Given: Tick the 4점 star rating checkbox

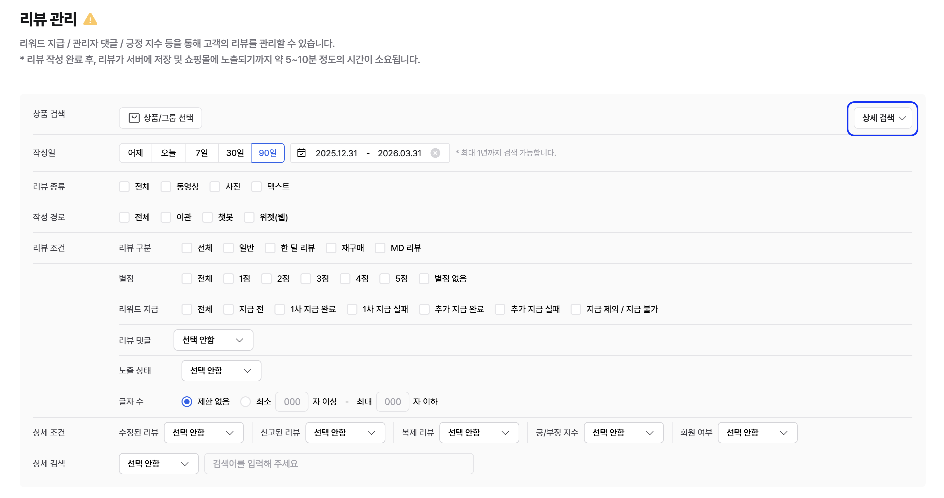Looking at the screenshot, I should (345, 279).
